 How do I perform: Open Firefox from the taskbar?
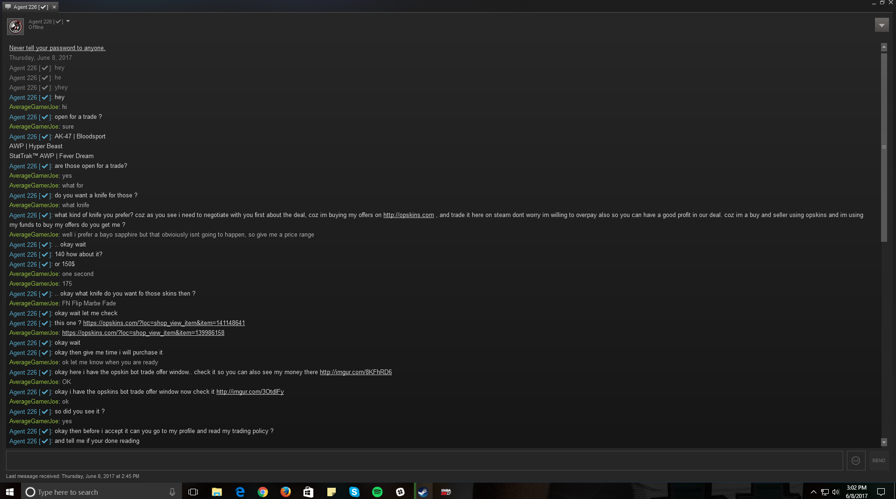(x=286, y=492)
